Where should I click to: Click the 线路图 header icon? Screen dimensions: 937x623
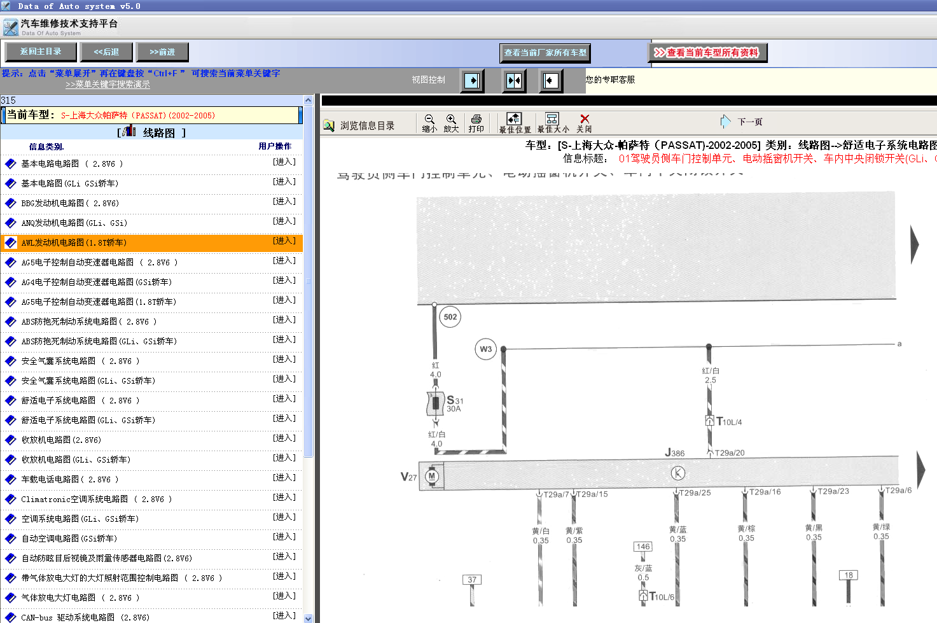(x=129, y=131)
